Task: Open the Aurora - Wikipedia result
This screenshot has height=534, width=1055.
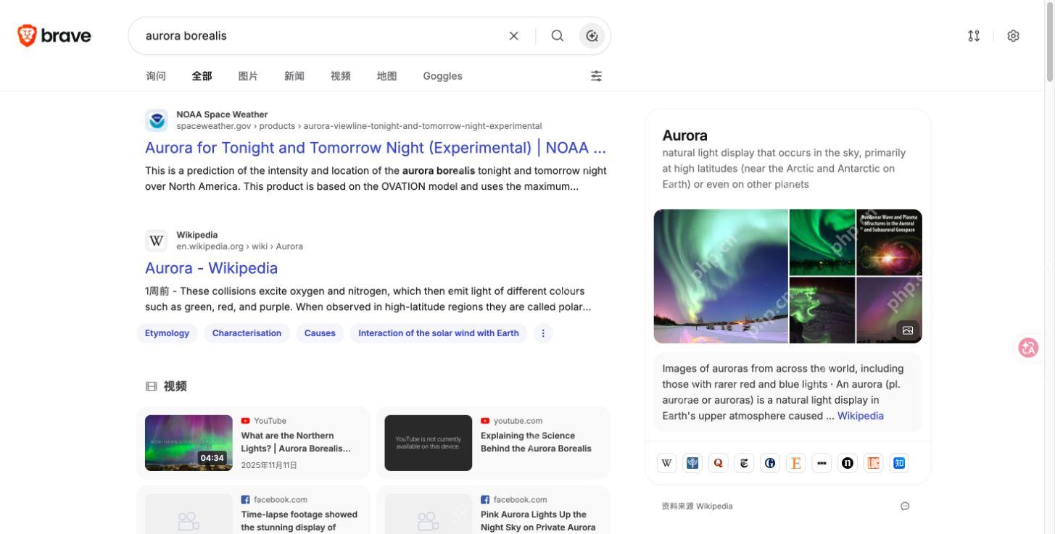Action: click(211, 268)
